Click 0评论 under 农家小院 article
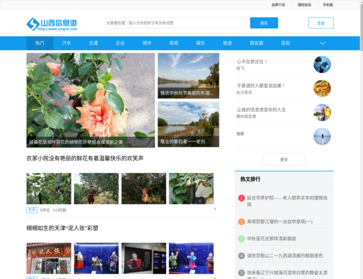Screen dimensions: 363x279 [x=45, y=210]
